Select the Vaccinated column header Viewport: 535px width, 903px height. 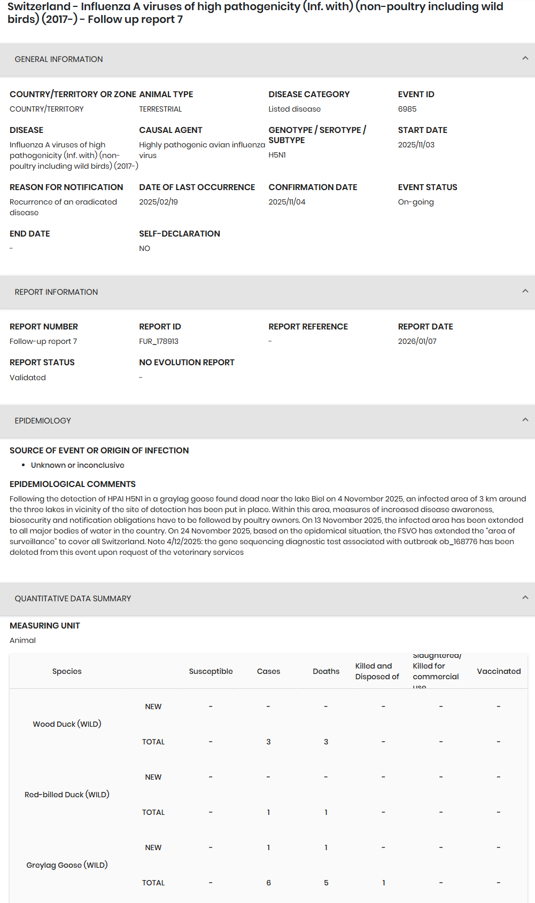498,671
